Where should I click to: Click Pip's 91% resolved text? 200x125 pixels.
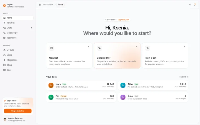point(108,99)
